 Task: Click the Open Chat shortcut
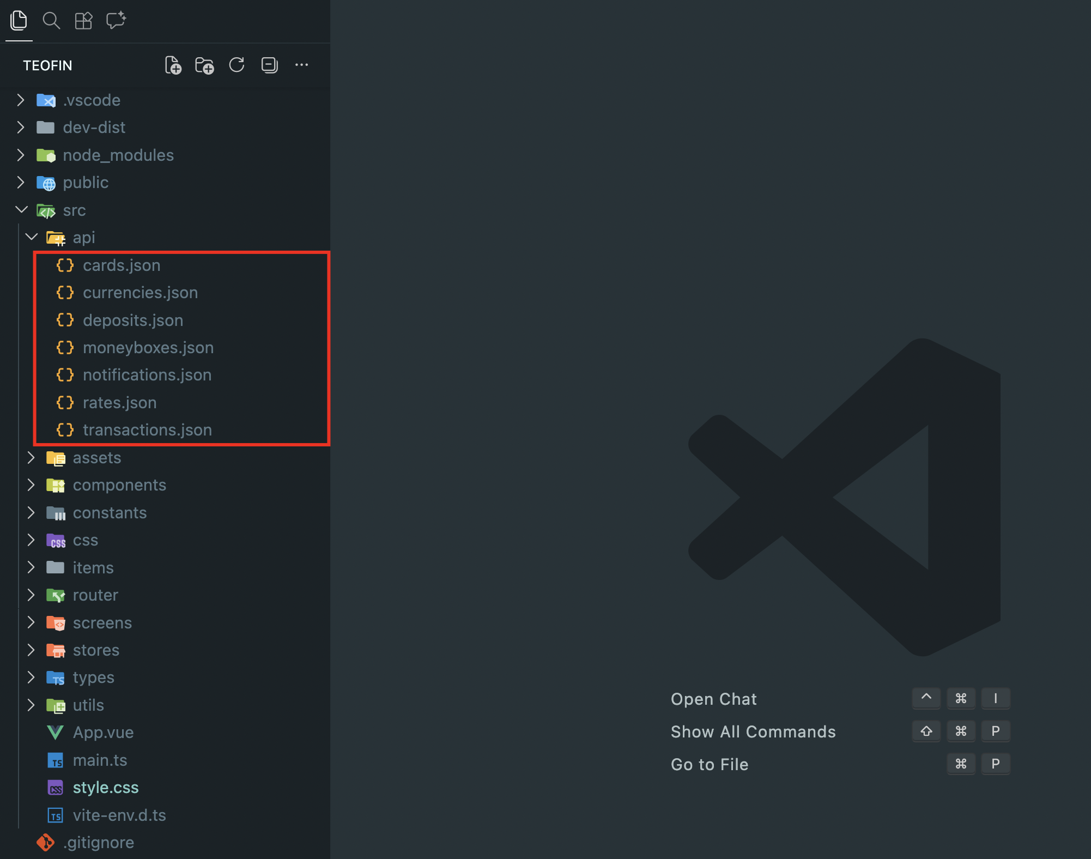(713, 699)
